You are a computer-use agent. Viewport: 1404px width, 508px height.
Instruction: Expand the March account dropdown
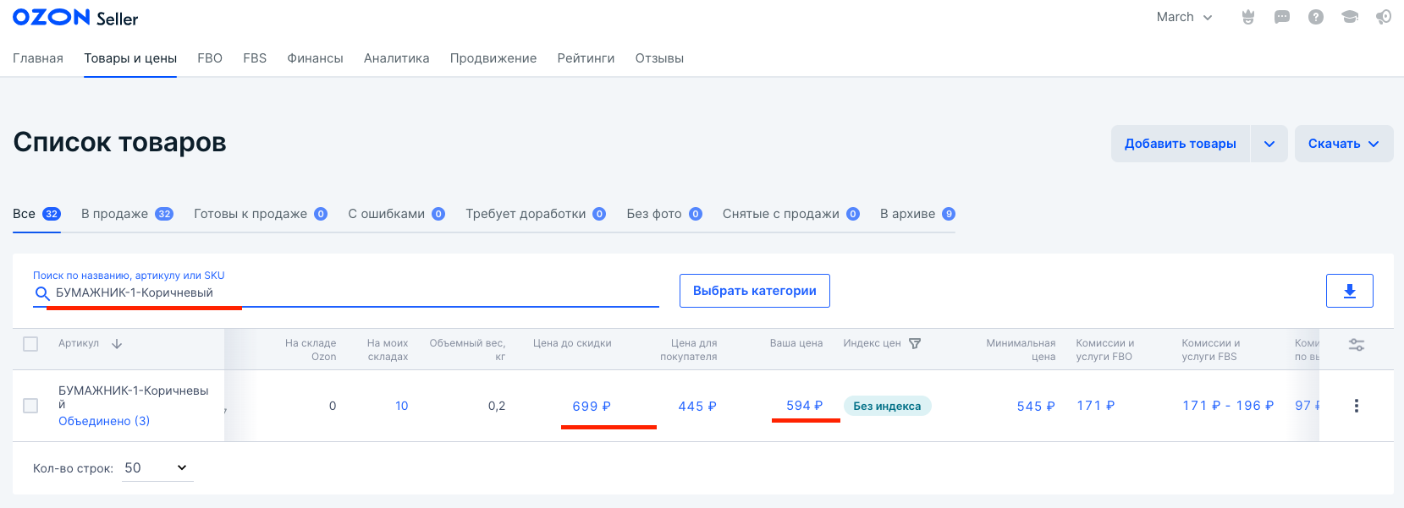[1184, 18]
